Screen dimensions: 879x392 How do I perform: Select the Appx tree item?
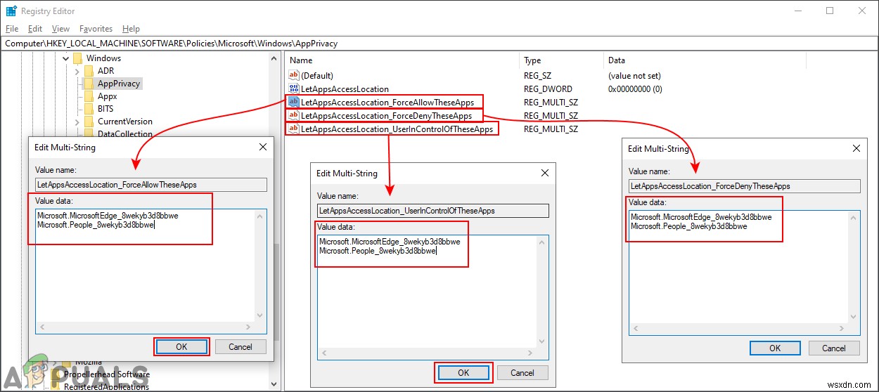click(x=107, y=96)
